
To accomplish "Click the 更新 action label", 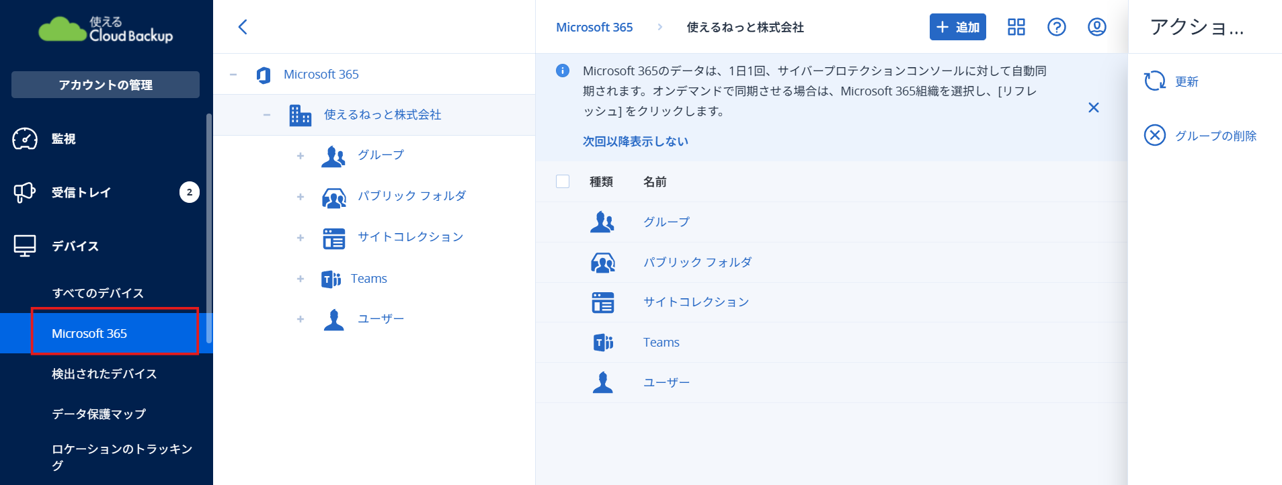I will [1187, 82].
